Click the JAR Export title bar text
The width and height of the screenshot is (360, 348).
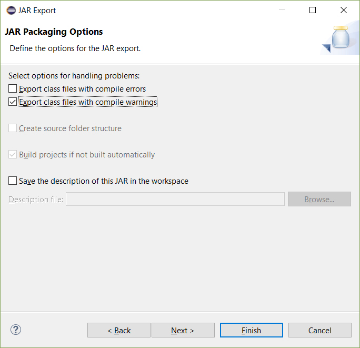click(37, 10)
